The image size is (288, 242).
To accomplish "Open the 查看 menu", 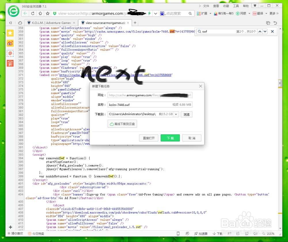I will coord(216,6).
